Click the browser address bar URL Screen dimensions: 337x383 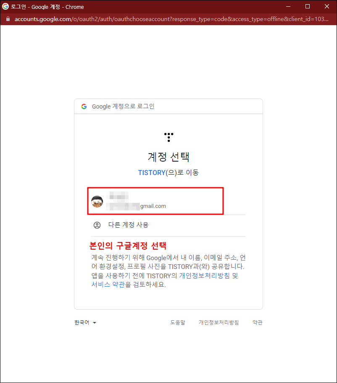coord(126,19)
